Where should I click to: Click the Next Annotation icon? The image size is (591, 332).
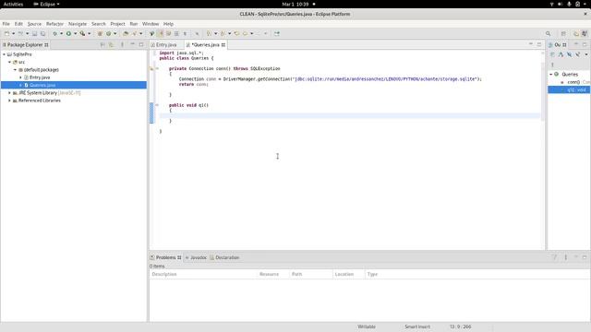[210, 33]
